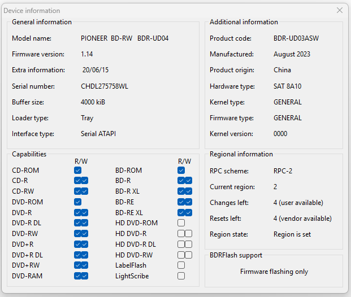Select RPC scheme value 'RPC-2'
The width and height of the screenshot is (351, 297).
[283, 171]
